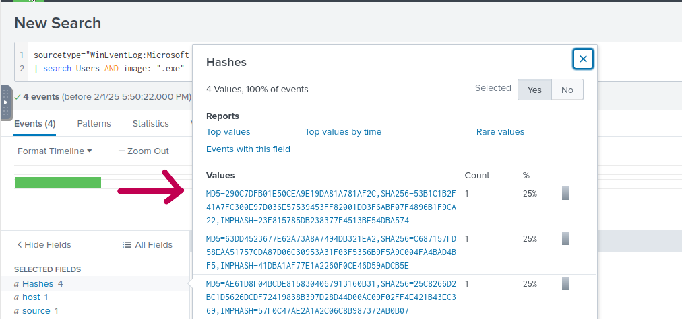The width and height of the screenshot is (682, 319).
Task: Select hash value starting with MD5=63DD4523
Action: coord(331,252)
